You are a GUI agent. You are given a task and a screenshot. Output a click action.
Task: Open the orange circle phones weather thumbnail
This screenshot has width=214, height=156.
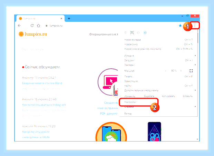111,131
